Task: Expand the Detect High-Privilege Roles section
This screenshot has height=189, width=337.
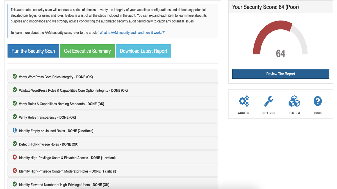Action: click(x=112, y=143)
